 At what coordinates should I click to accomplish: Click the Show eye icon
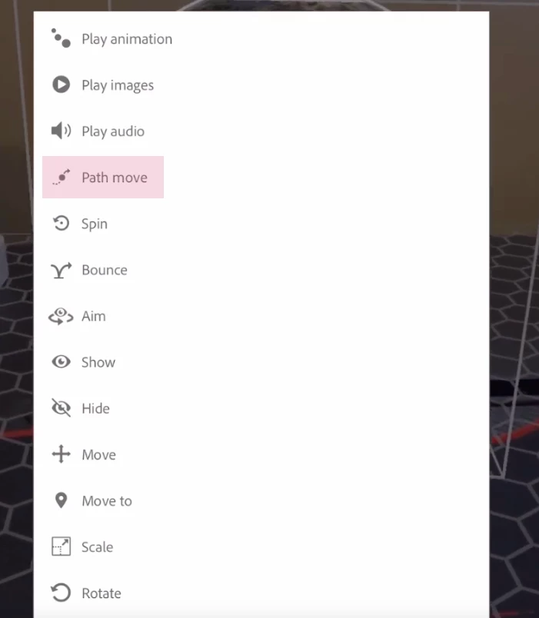tap(61, 362)
